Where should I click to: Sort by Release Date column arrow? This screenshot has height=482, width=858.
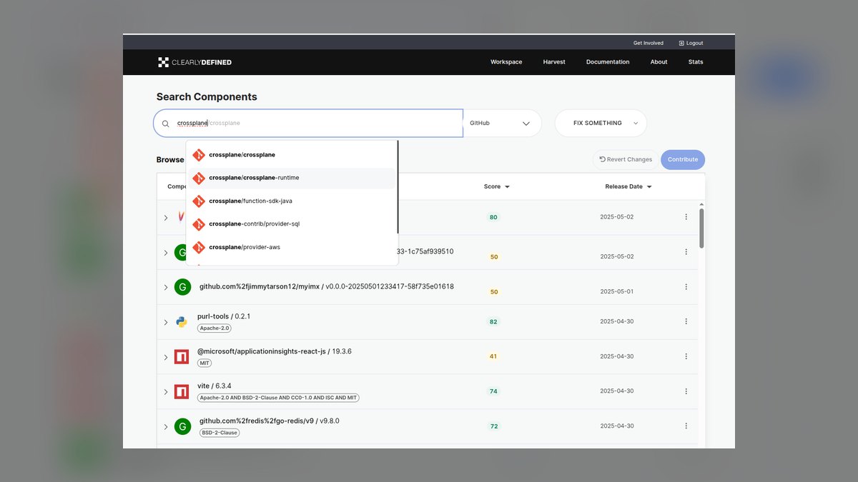click(649, 187)
